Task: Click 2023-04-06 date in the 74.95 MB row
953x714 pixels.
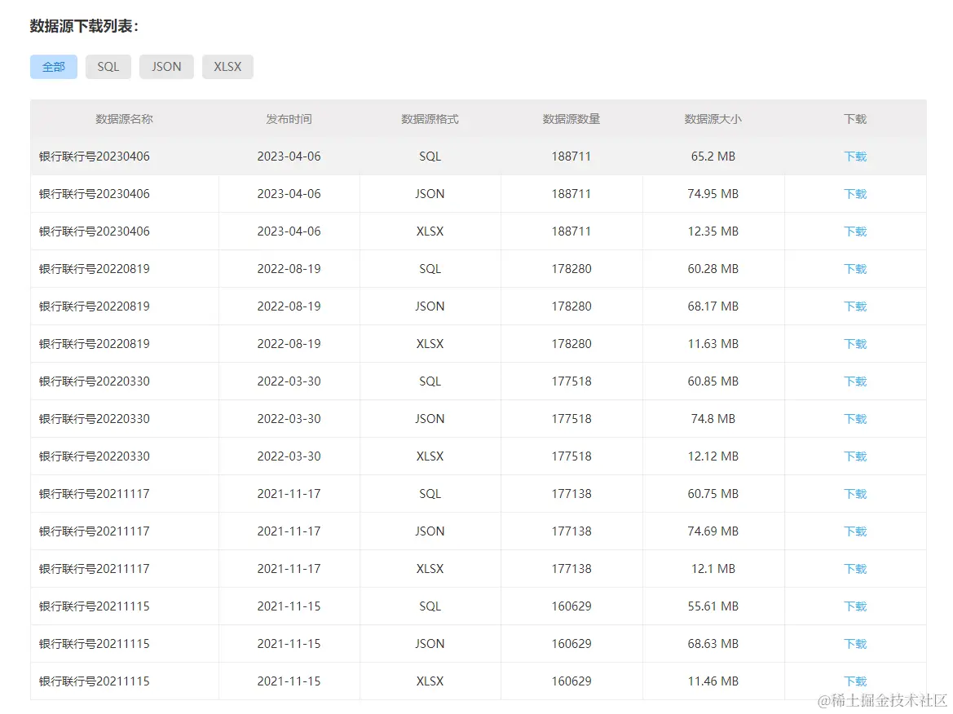Action: pyautogui.click(x=289, y=194)
